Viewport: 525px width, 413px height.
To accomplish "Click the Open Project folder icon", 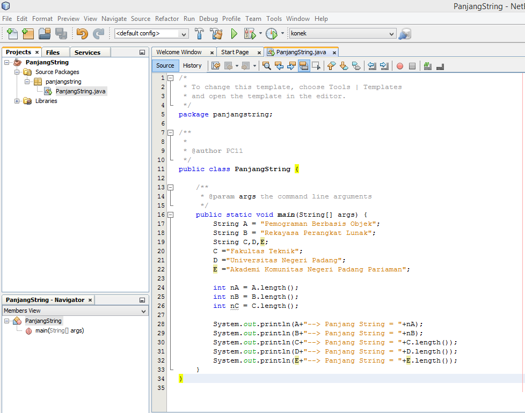I will pos(45,33).
